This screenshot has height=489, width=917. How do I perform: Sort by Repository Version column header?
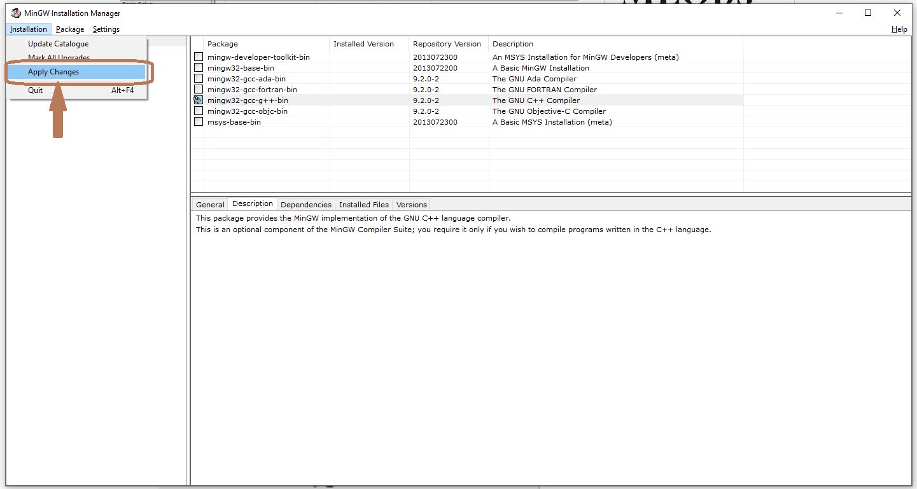point(449,44)
